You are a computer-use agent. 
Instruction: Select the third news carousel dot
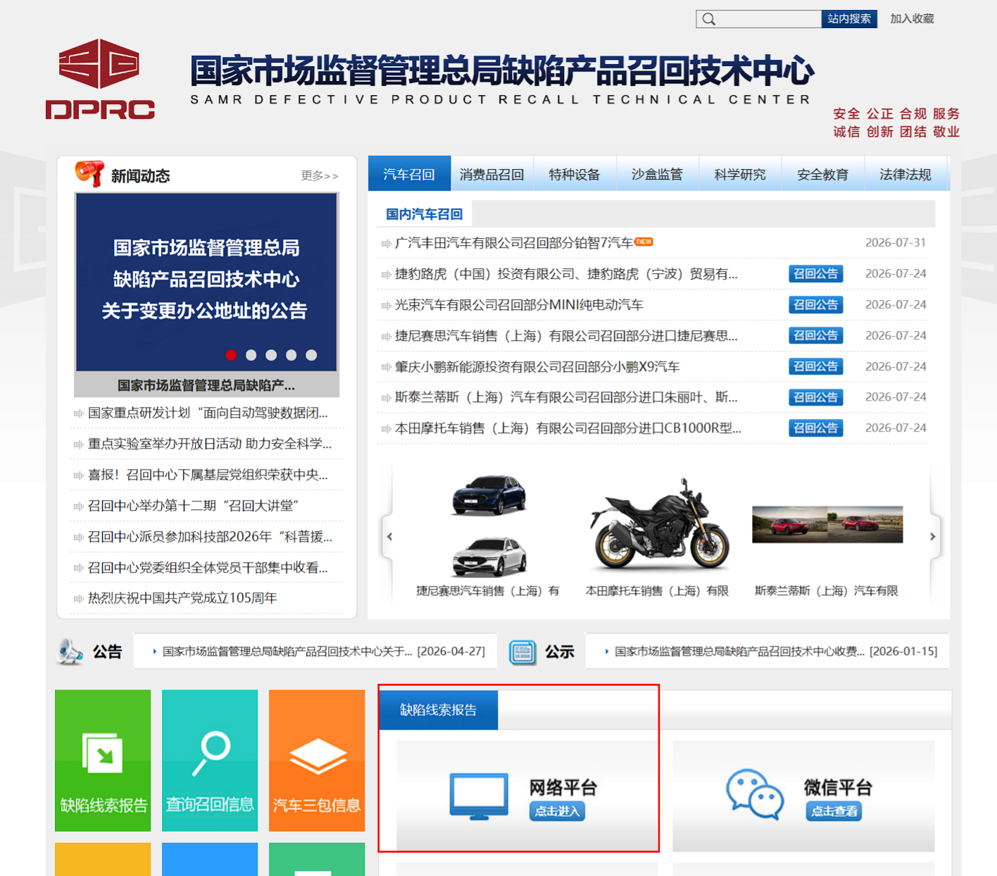[271, 355]
